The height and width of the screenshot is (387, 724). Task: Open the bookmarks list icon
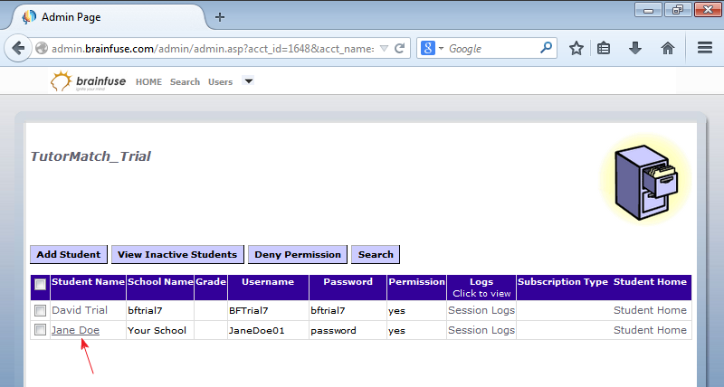click(x=605, y=48)
